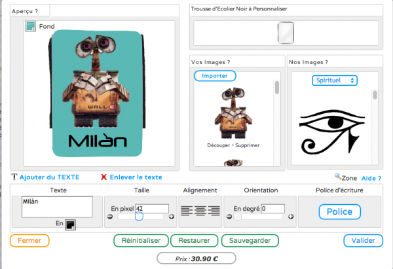Open the Spirituel category dropdown

[x=335, y=81]
